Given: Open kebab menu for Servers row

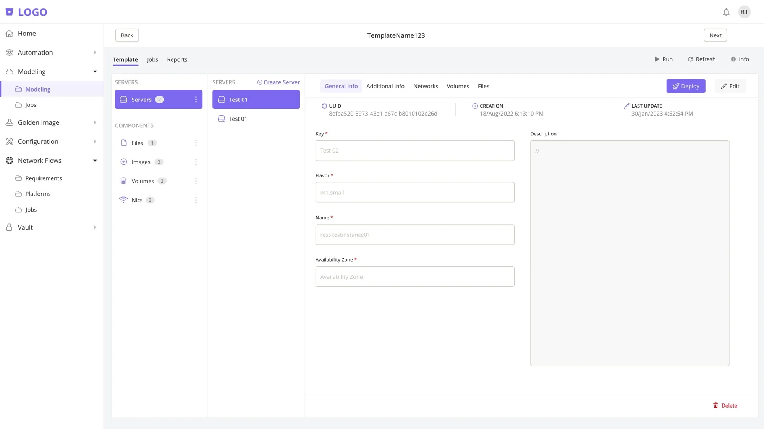Looking at the screenshot, I should click(196, 100).
